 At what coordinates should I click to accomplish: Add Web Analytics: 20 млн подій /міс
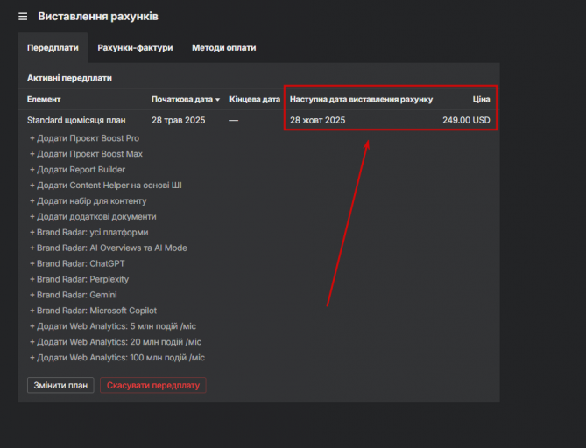click(116, 342)
